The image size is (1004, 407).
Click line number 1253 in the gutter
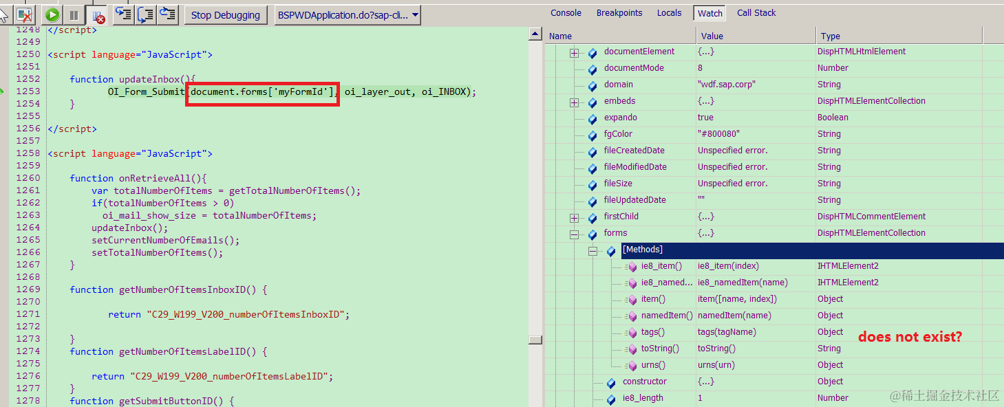(x=28, y=91)
